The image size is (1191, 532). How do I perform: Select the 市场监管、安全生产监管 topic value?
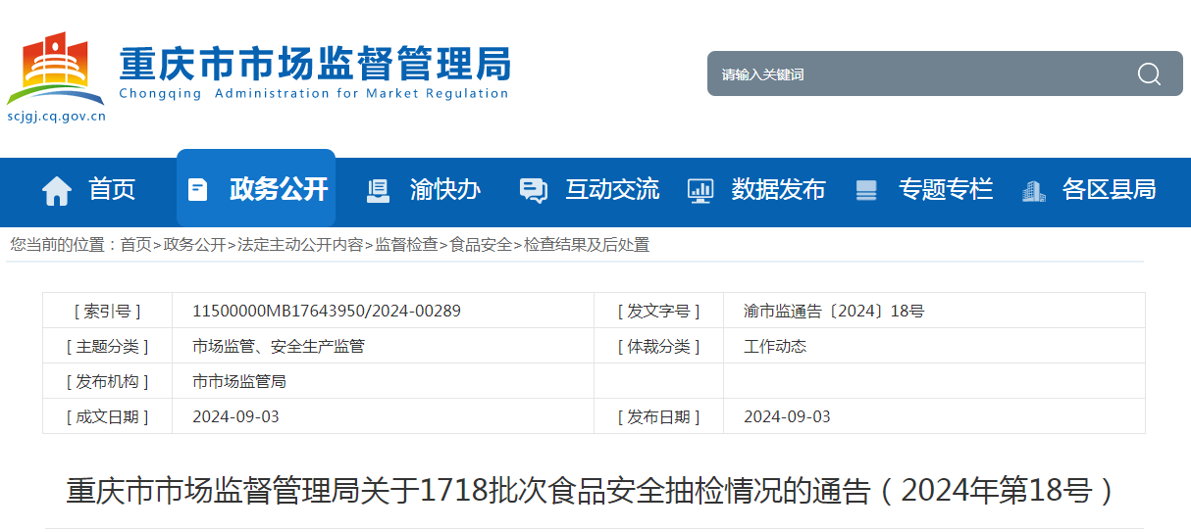(279, 346)
